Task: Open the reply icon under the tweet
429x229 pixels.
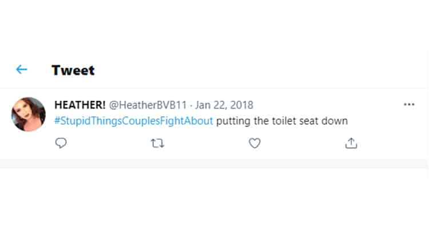Action: tap(61, 144)
